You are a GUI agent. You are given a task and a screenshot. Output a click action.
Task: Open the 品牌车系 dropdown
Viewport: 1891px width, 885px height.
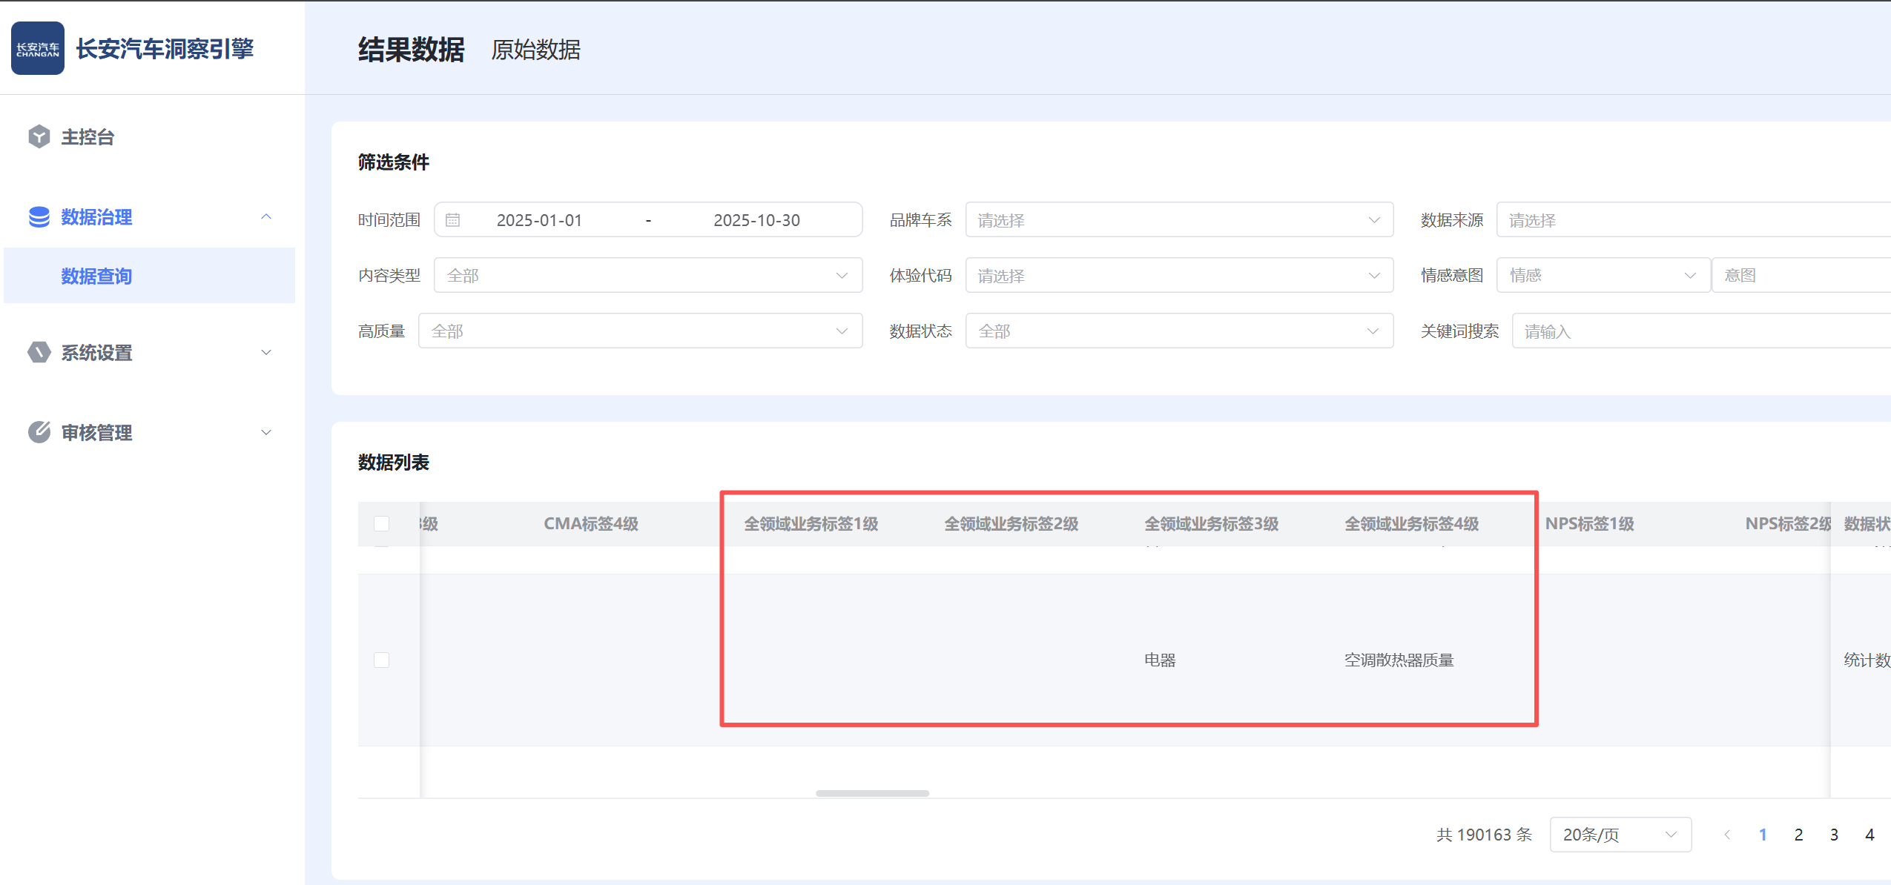(x=1178, y=220)
